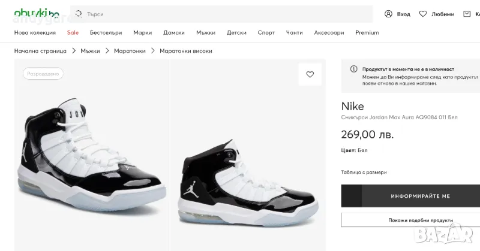Viewport: 480px width, 251px height.
Task: Open the Мъжки menu category
Action: pyautogui.click(x=205, y=32)
